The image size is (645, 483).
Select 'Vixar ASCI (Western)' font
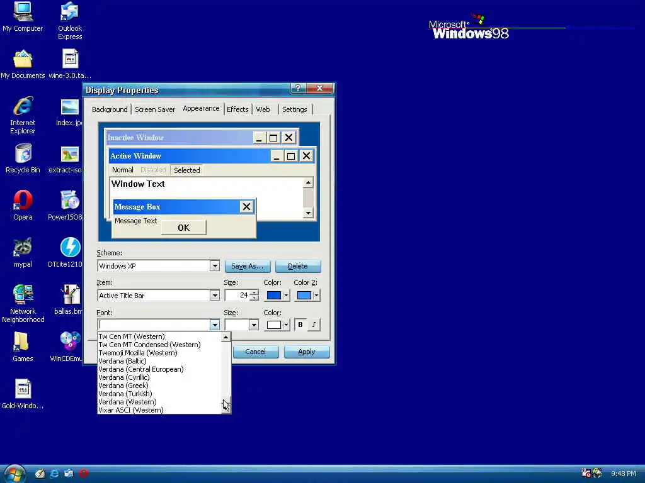[159, 410]
